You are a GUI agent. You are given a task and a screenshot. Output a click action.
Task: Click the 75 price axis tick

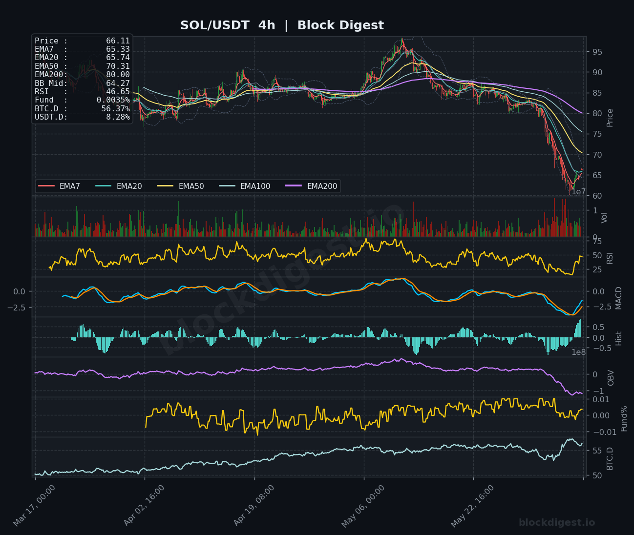tap(597, 135)
